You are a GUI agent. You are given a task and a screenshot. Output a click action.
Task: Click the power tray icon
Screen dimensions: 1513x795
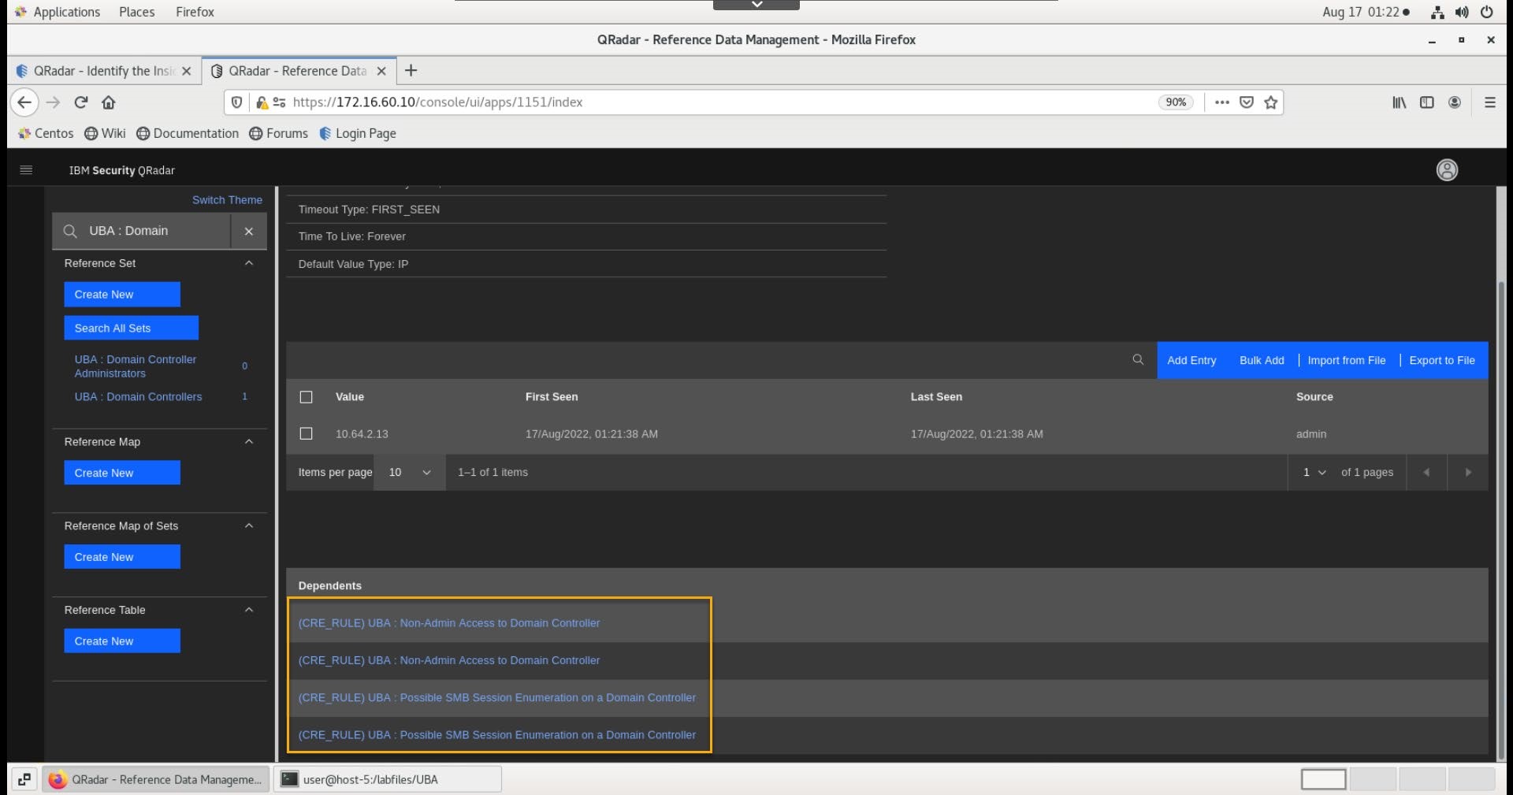point(1486,12)
